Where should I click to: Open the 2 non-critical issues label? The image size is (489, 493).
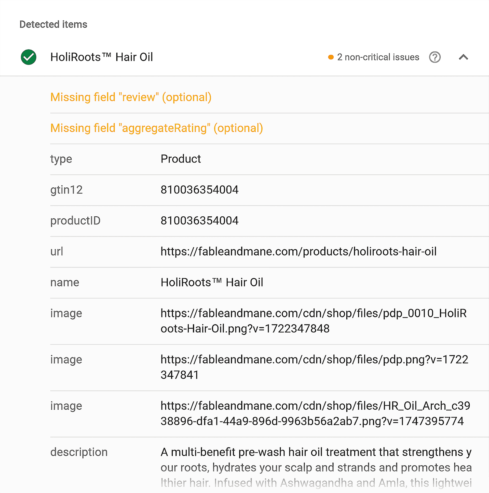click(x=378, y=57)
